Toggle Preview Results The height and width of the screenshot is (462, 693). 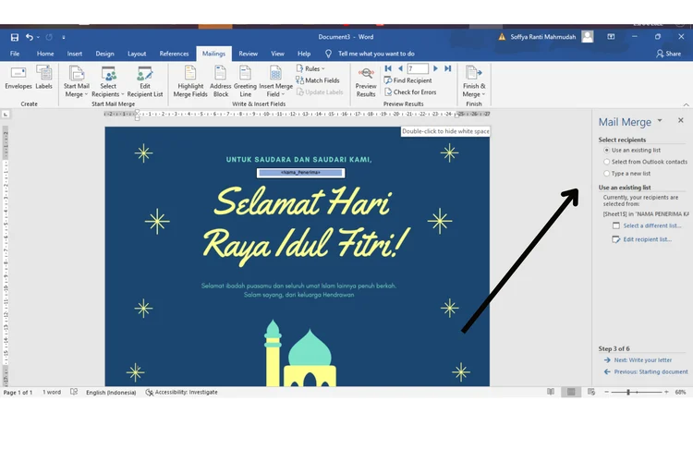click(x=366, y=82)
